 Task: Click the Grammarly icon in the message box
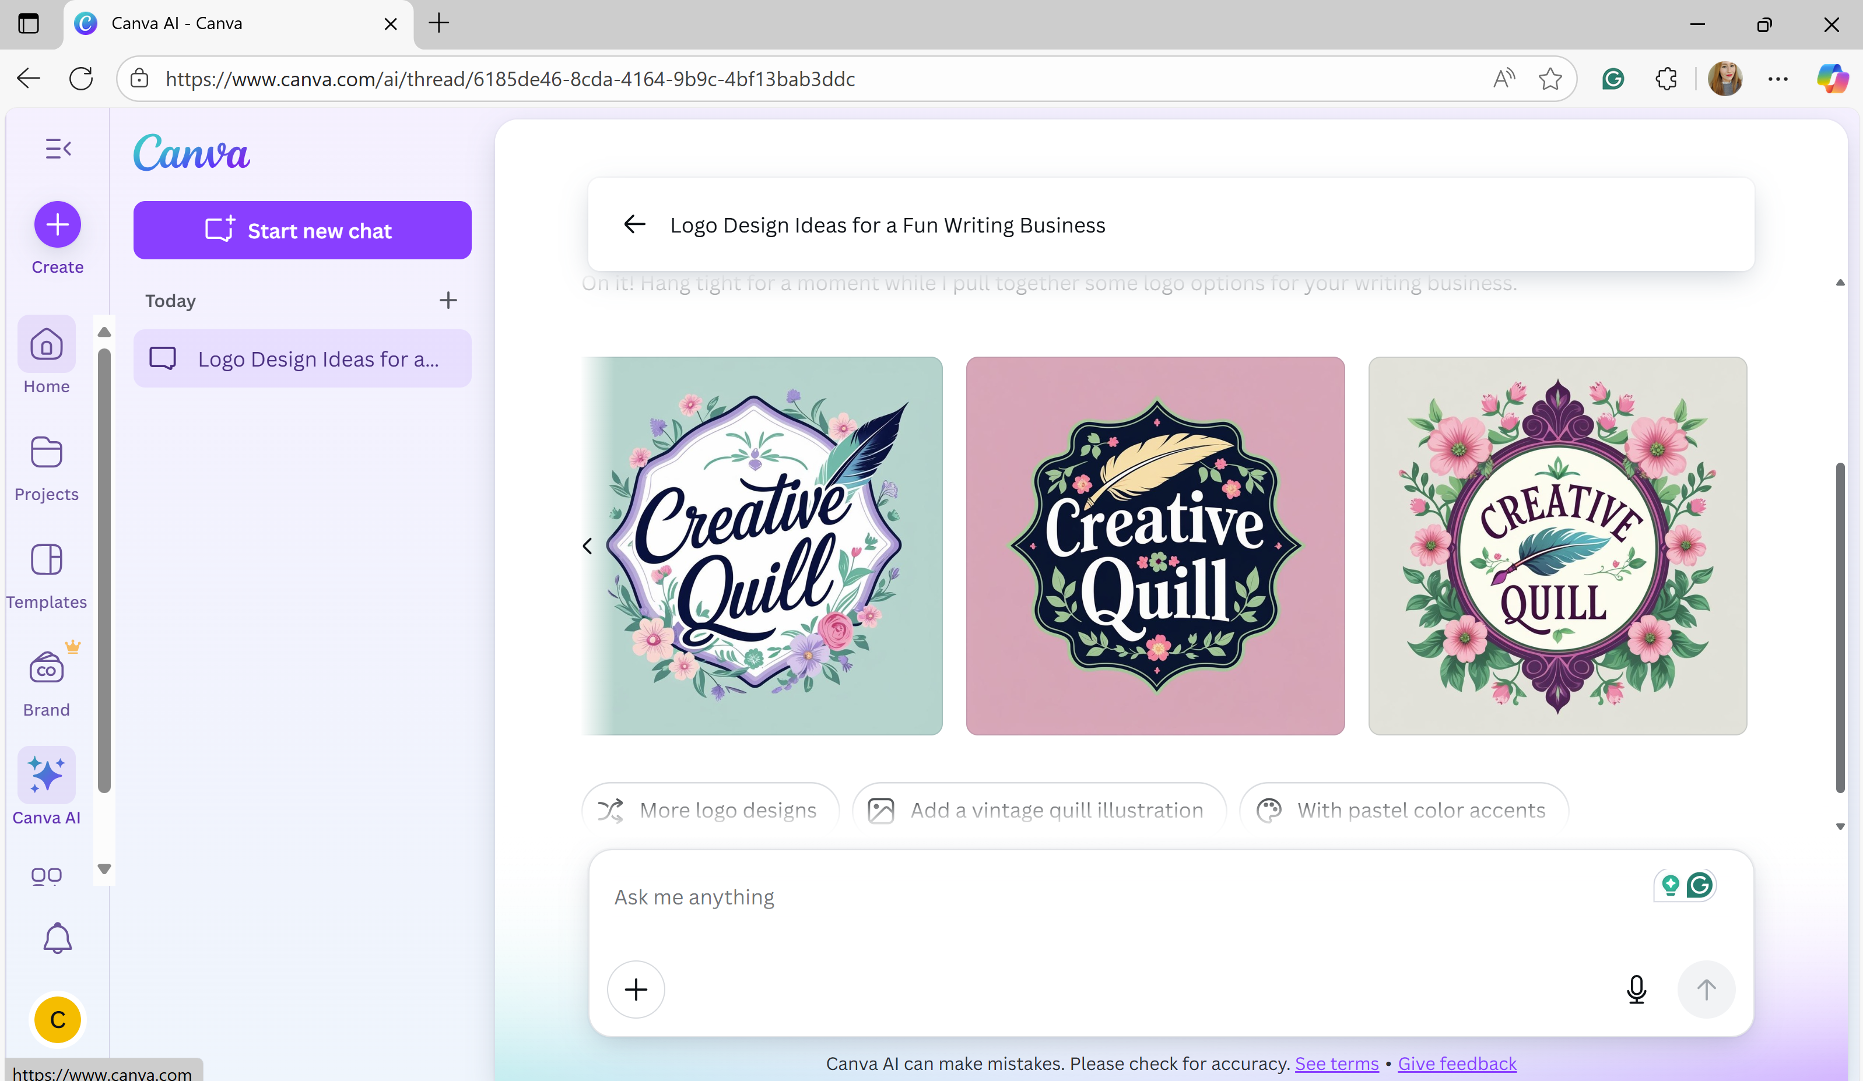coord(1701,885)
